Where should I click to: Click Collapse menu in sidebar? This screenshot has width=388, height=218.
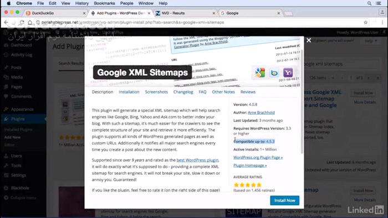click(x=23, y=198)
